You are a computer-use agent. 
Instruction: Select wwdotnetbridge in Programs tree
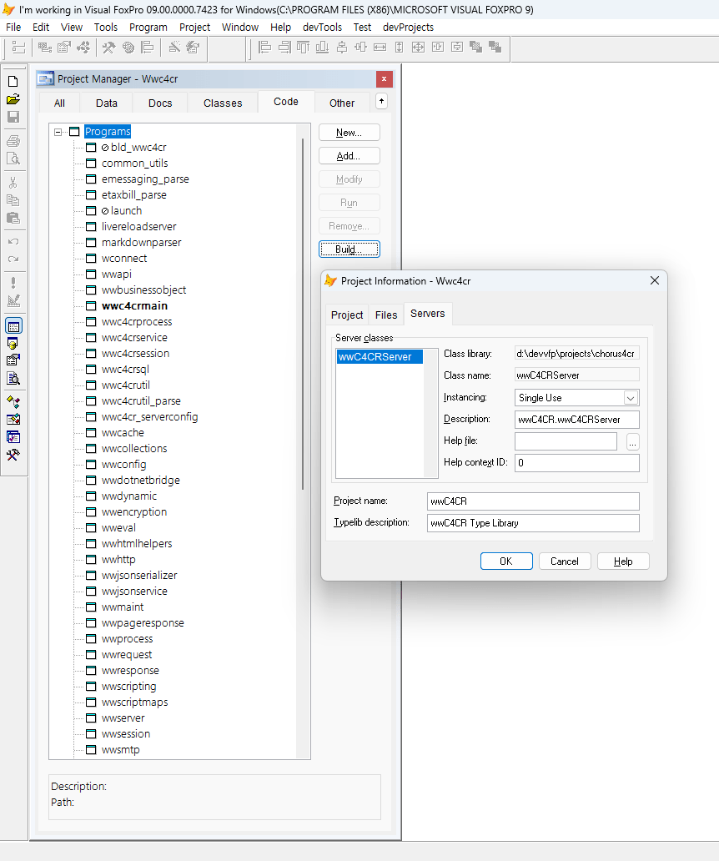140,481
